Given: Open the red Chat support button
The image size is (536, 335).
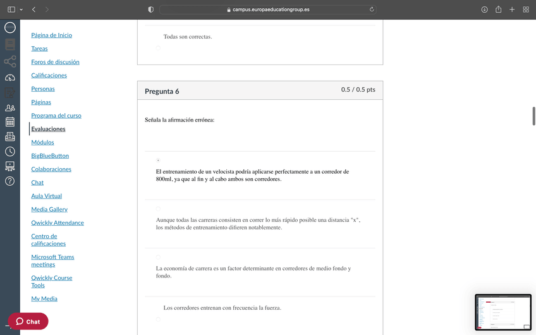Looking at the screenshot, I should [x=28, y=321].
